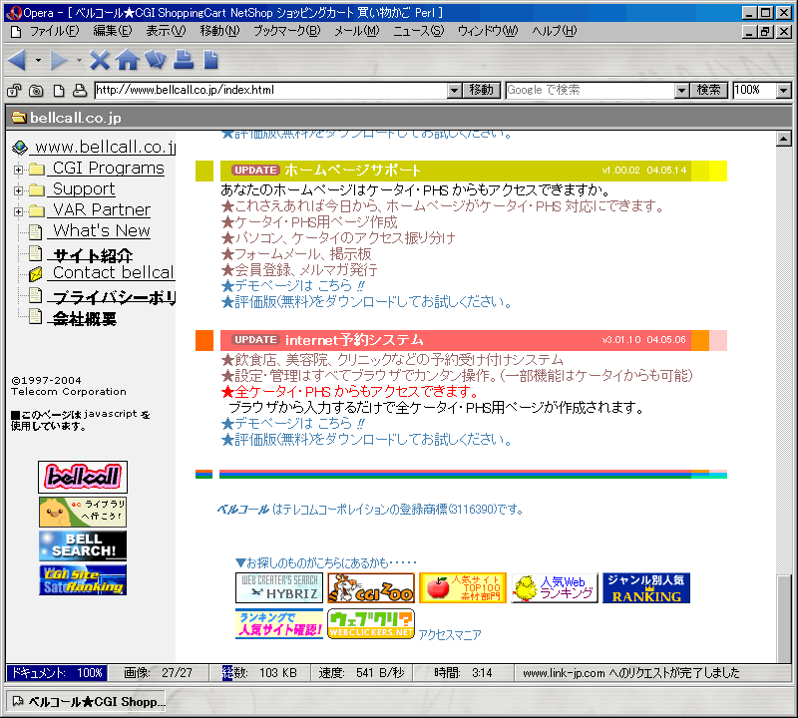Expand the CGI Programs folder

tap(18, 170)
